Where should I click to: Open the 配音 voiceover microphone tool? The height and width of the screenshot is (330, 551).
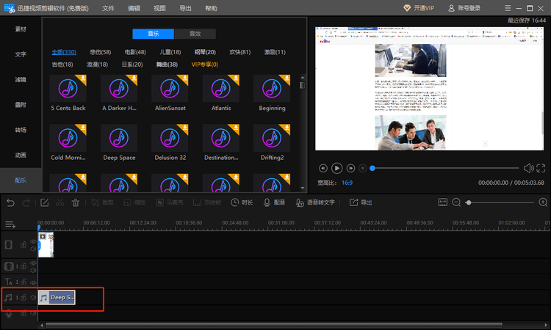click(273, 202)
